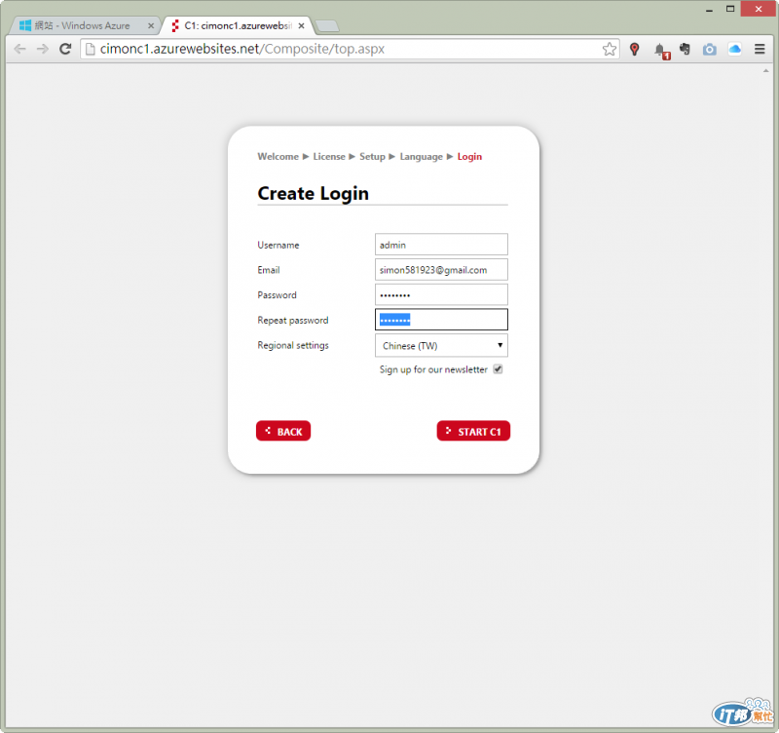779x733 pixels.
Task: Open a new browser tab
Action: click(x=327, y=26)
